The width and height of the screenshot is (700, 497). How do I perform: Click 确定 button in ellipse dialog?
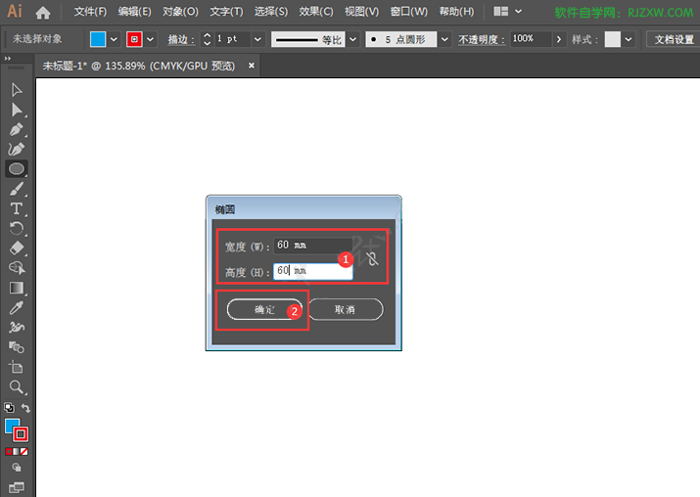tap(264, 309)
